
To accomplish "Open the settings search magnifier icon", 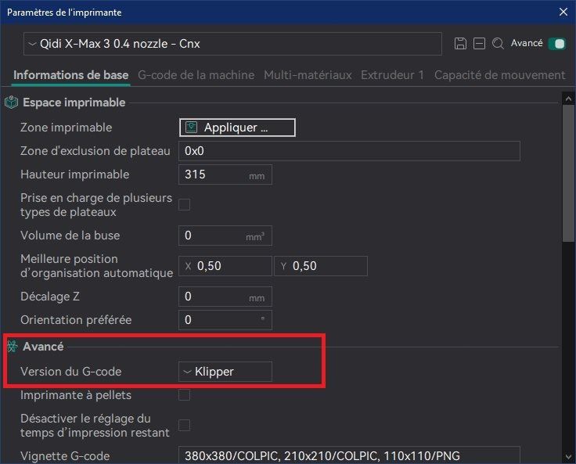I will click(x=498, y=43).
